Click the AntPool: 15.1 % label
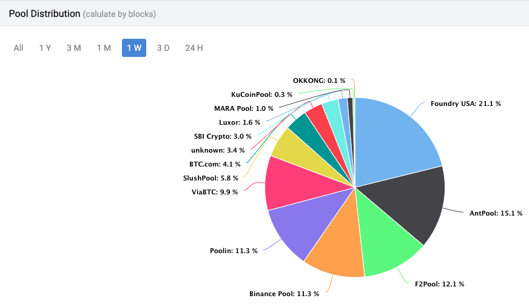The width and height of the screenshot is (529, 304). coord(496,213)
